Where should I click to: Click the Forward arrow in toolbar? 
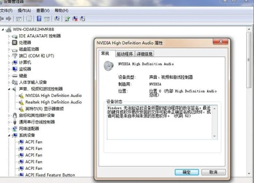[9, 19]
